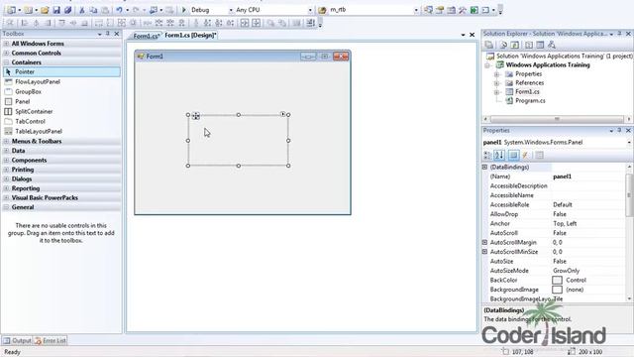Click the Tab Order layout toolbar icon
This screenshot has width=634, height=357.
tap(310, 23)
